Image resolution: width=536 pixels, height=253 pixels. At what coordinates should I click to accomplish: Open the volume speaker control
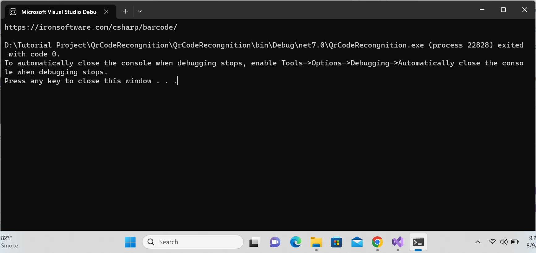[x=504, y=242]
